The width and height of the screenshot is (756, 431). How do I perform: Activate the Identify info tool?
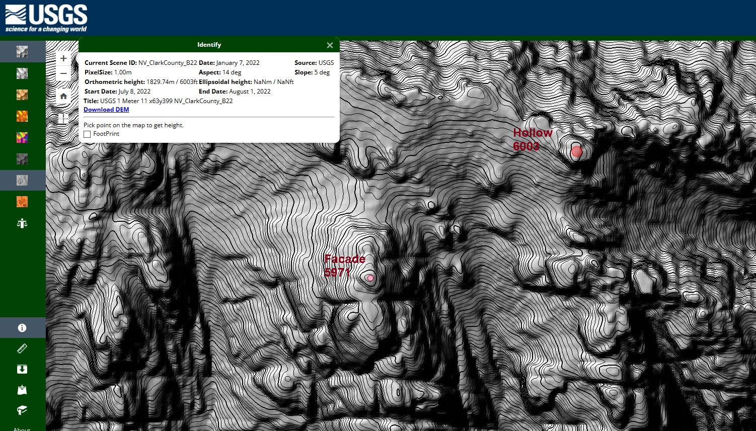(22, 328)
